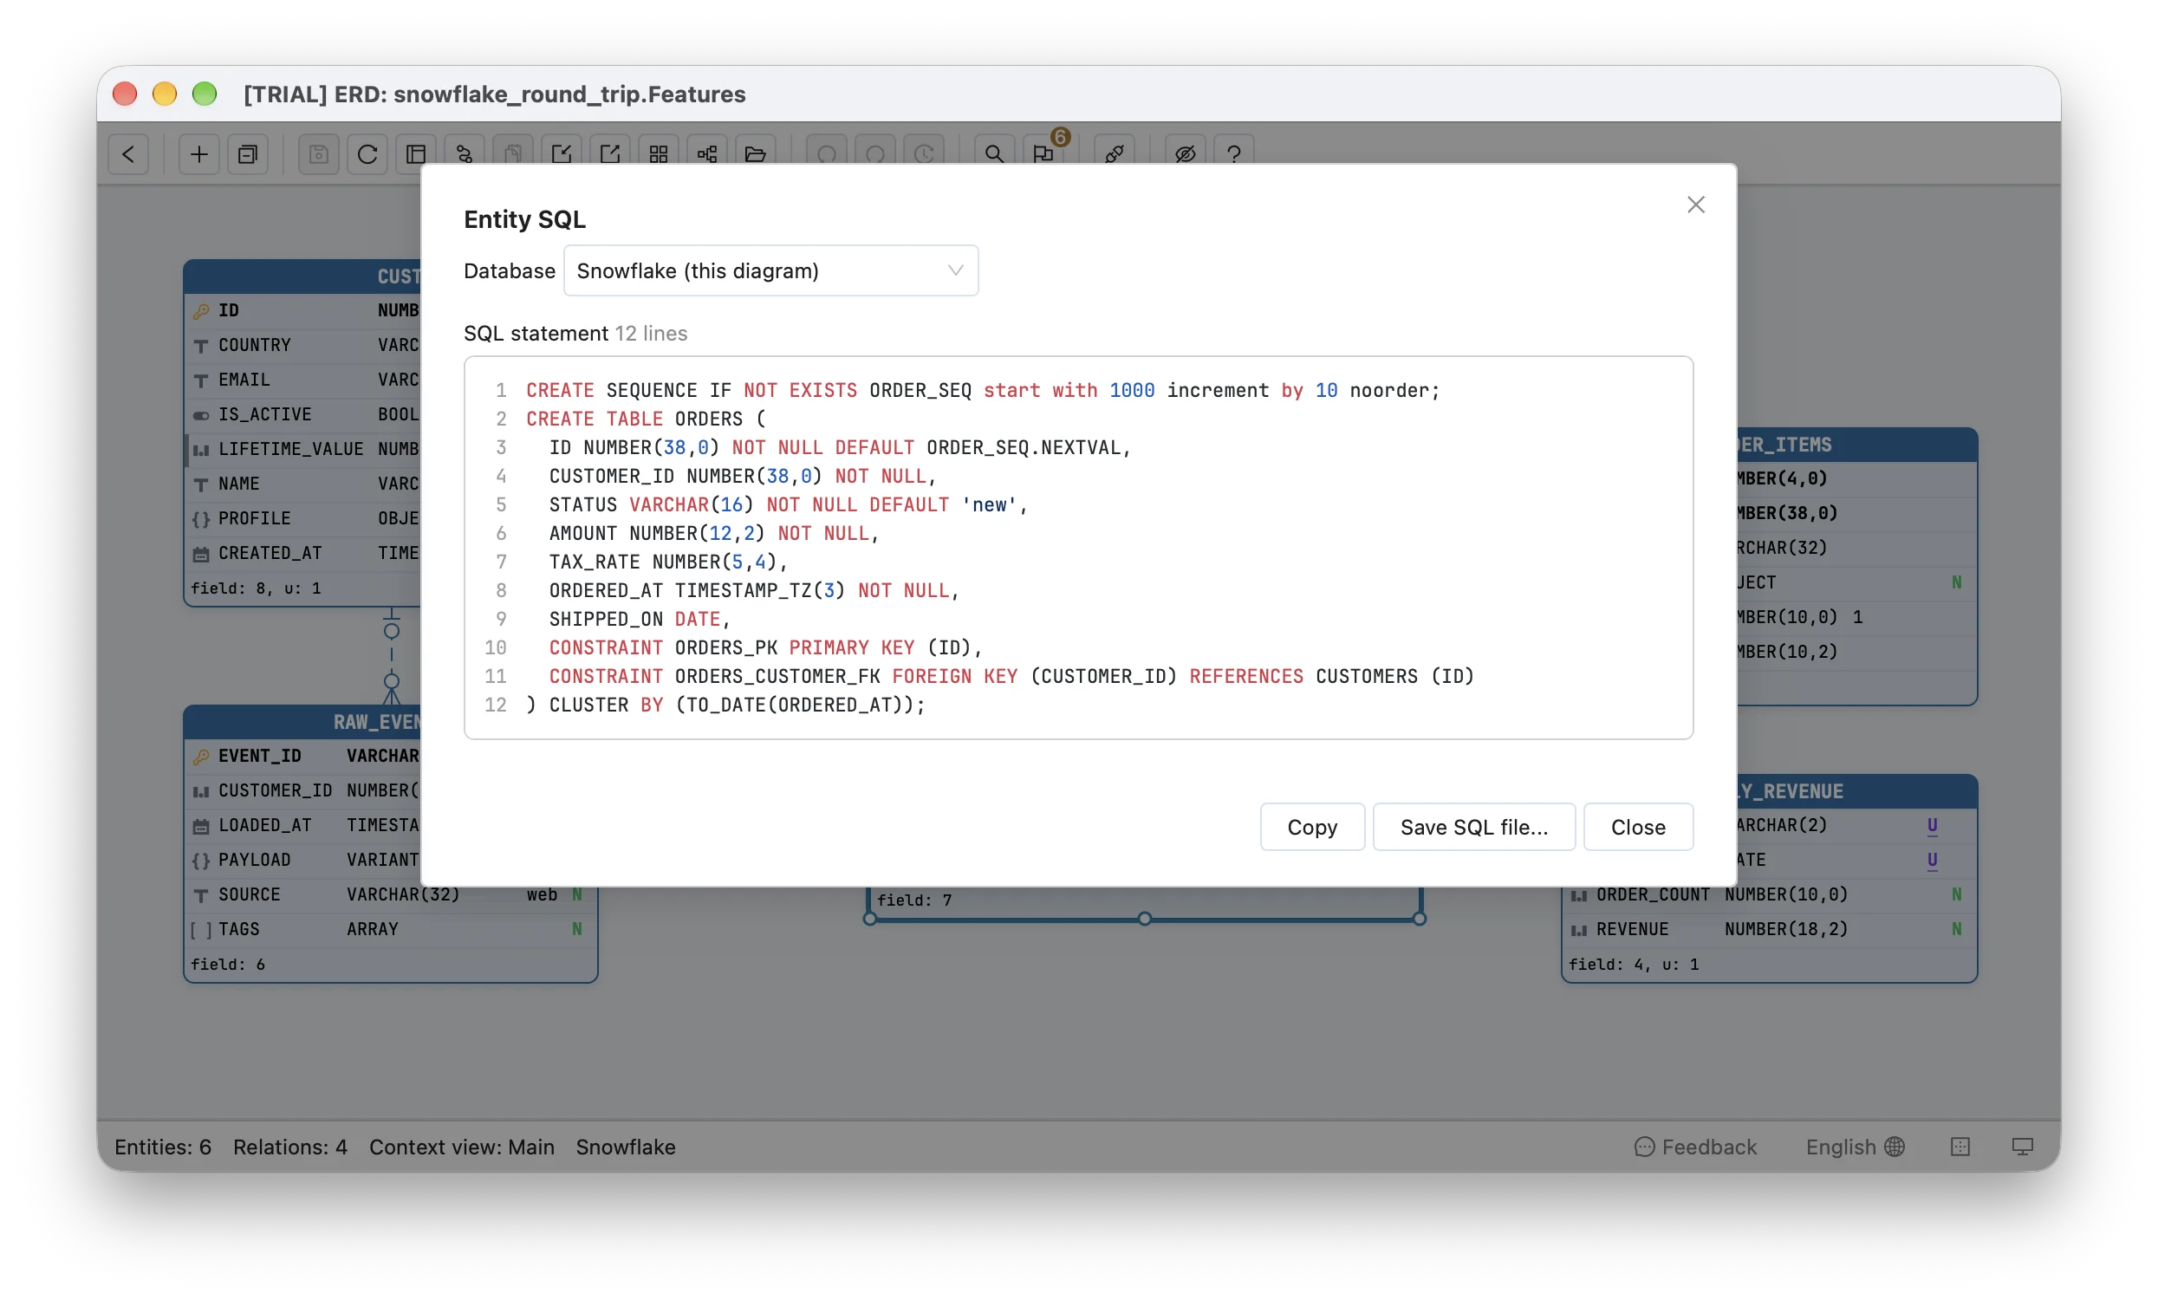Select the TAGS row in RAW_EVENTS table
This screenshot has width=2158, height=1300.
pos(391,928)
